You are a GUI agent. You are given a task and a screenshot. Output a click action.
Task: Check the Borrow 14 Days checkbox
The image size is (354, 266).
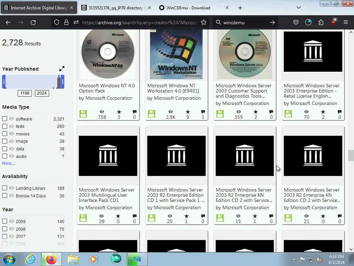click(x=4, y=196)
